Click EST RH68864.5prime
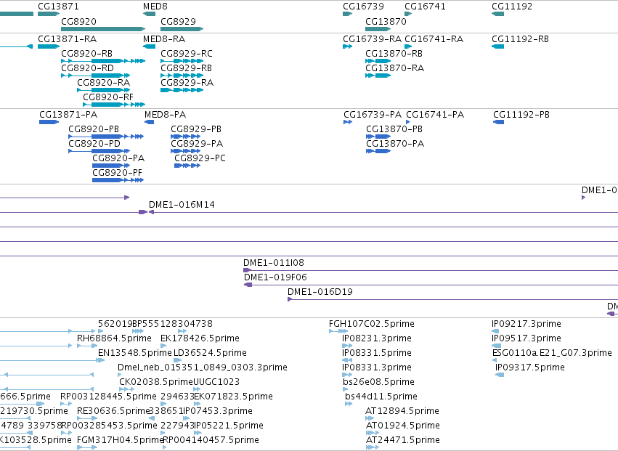The image size is (618, 451). [114, 338]
